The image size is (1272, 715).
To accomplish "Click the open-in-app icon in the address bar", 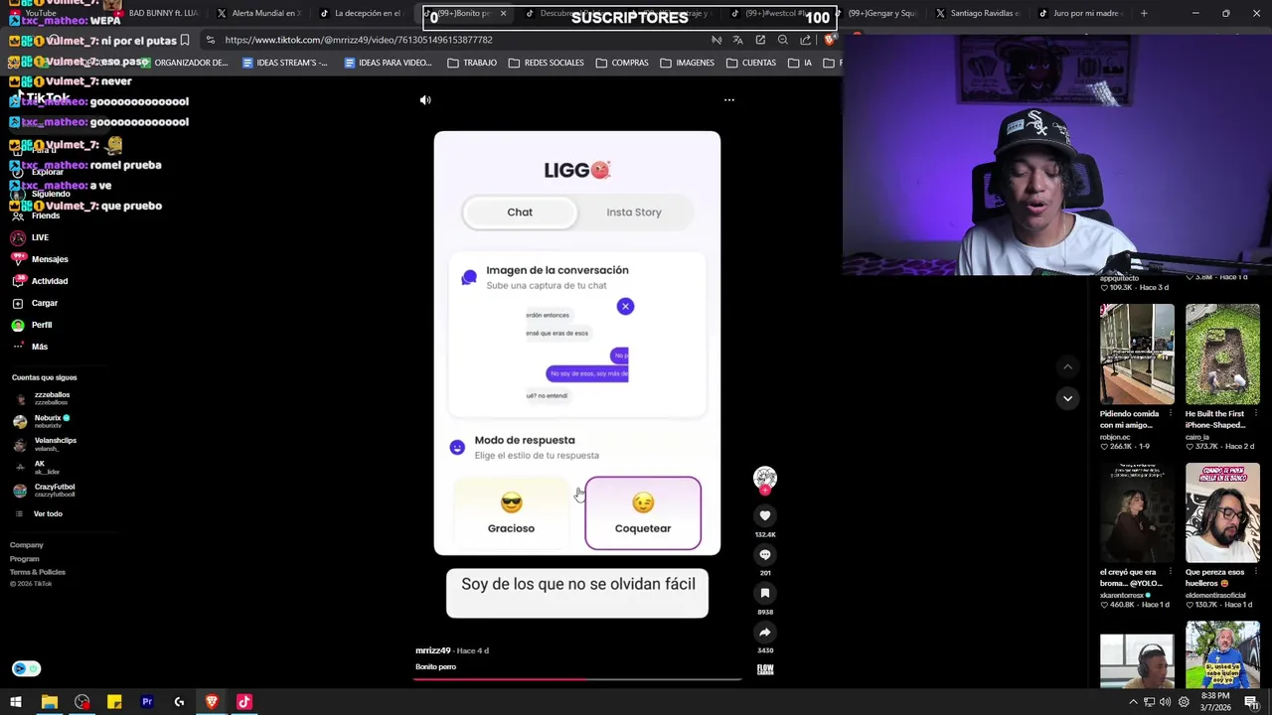I will click(760, 40).
